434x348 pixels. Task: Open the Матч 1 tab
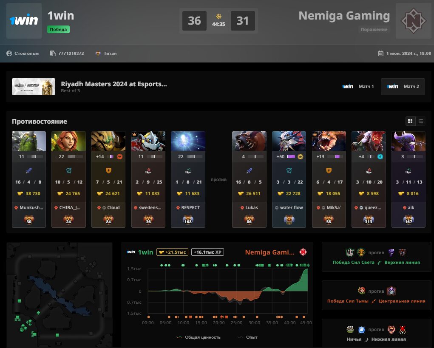tap(358, 87)
